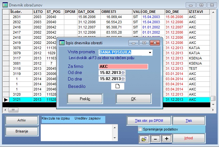Click the open folder icon button
The image size is (219, 147).
tap(144, 139)
